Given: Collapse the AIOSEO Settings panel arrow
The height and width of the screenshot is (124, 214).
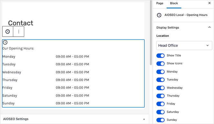Looking at the screenshot, I should click(x=144, y=119).
